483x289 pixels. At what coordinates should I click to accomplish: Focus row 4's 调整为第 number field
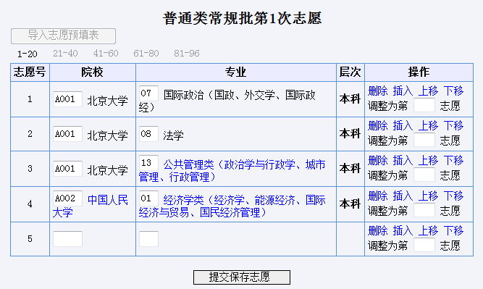(x=424, y=211)
